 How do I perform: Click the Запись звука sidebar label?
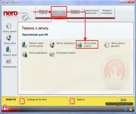coord(10,43)
